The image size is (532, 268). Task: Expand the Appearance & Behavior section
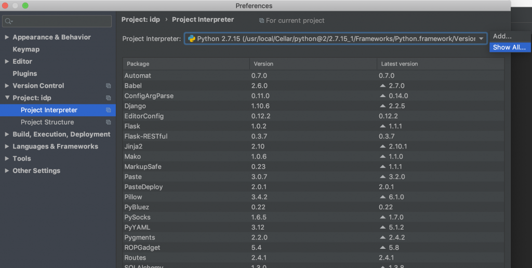coord(7,37)
